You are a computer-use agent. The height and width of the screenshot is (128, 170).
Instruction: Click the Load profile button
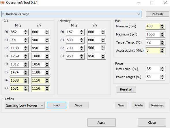click(x=57, y=105)
